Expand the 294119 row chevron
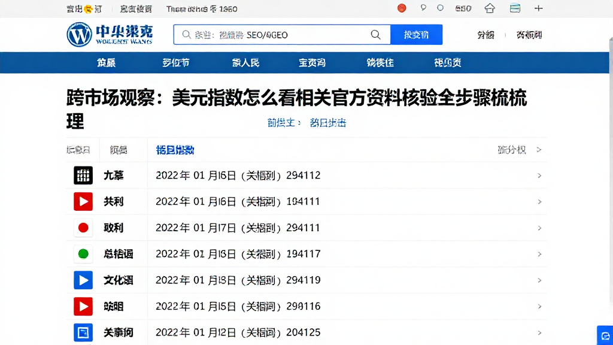Viewport: 613px width, 345px height. tap(539, 280)
